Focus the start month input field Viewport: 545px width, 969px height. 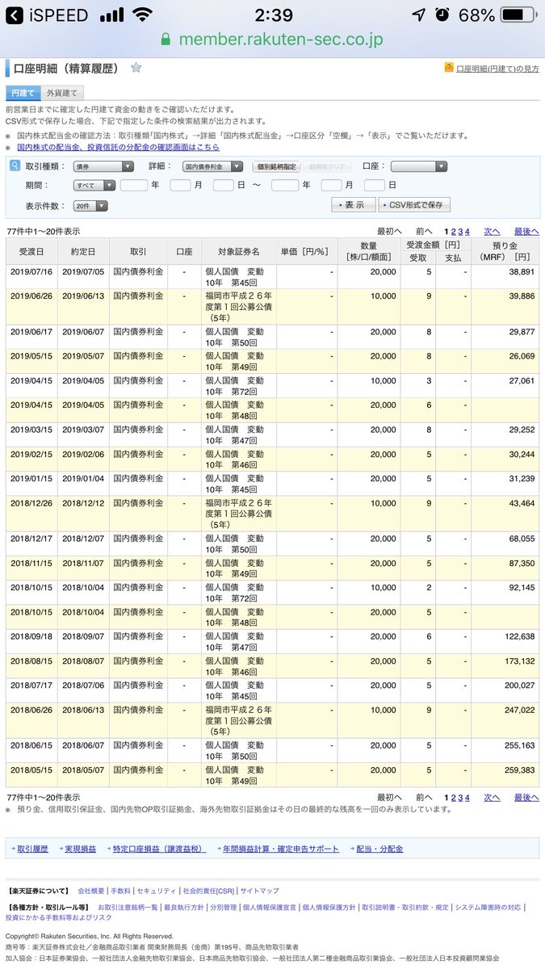pos(181,185)
